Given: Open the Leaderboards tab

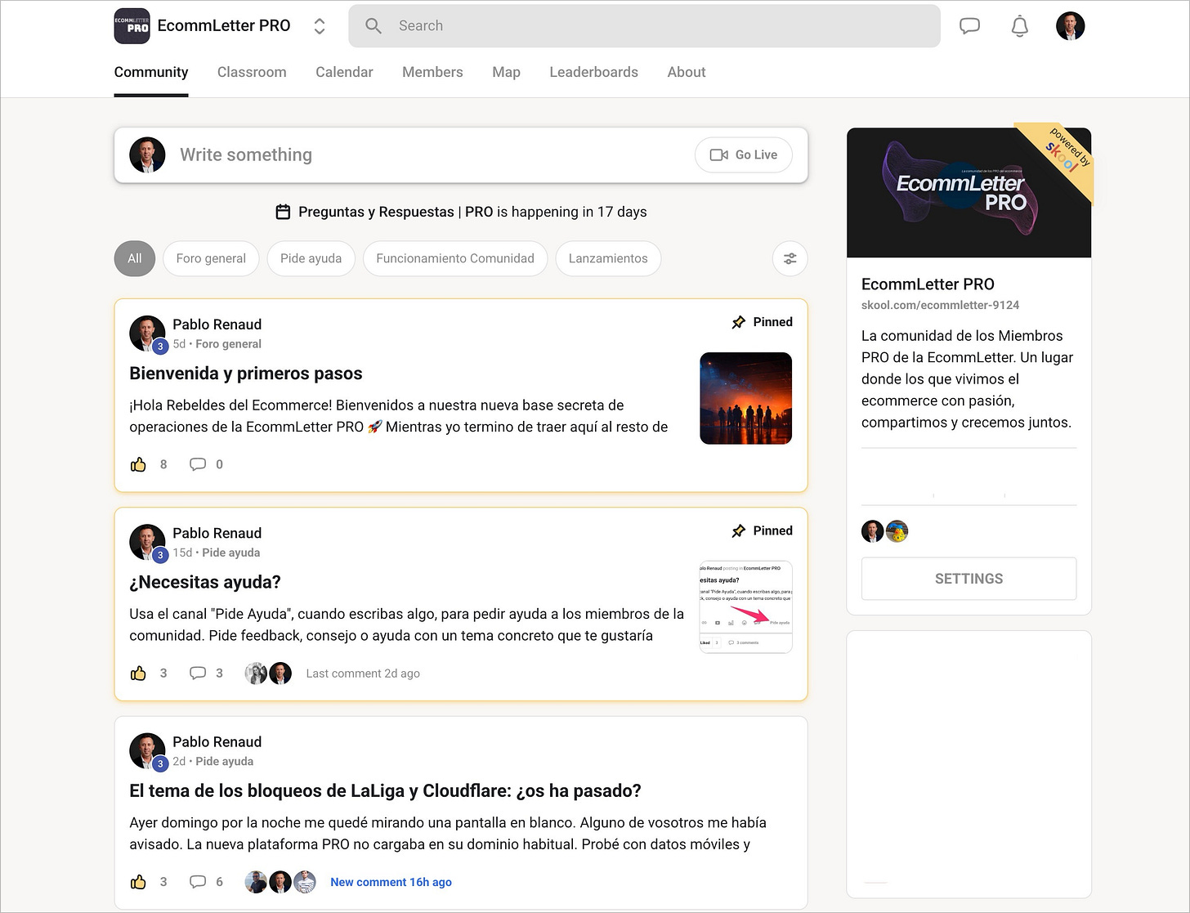Looking at the screenshot, I should 593,72.
